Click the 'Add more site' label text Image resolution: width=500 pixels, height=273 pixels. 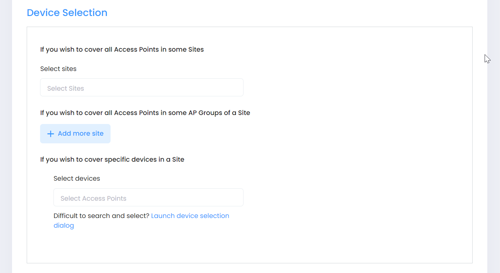80,133
